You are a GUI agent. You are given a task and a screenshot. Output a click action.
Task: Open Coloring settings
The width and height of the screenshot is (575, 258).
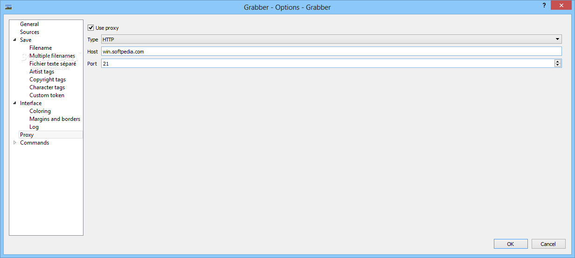pos(40,111)
